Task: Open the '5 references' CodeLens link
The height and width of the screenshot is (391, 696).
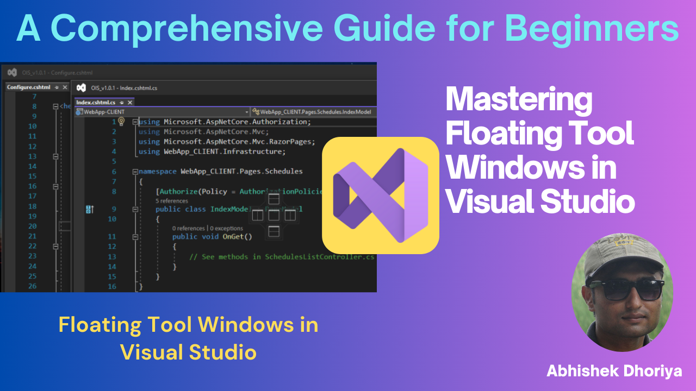Action: [x=172, y=201]
